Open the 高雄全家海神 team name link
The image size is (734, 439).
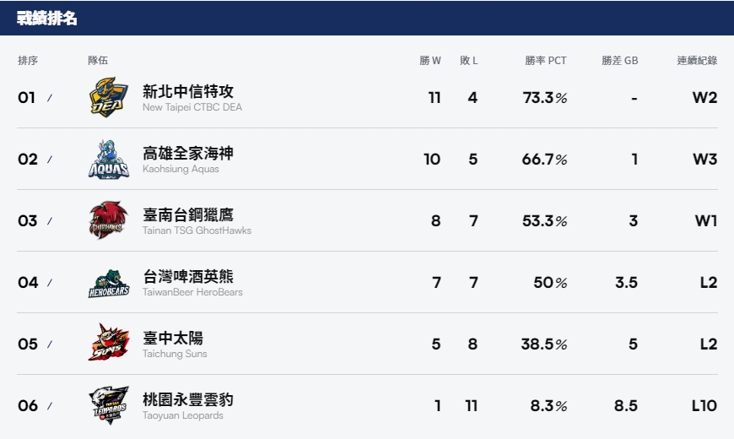point(187,153)
